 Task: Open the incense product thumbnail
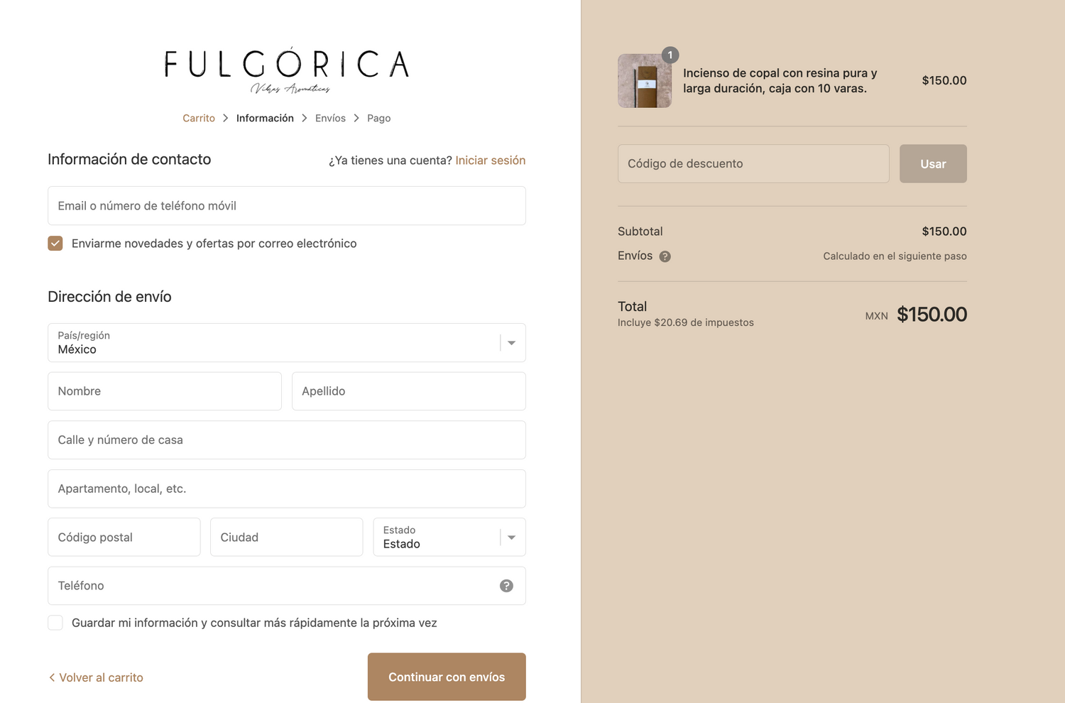pyautogui.click(x=644, y=82)
